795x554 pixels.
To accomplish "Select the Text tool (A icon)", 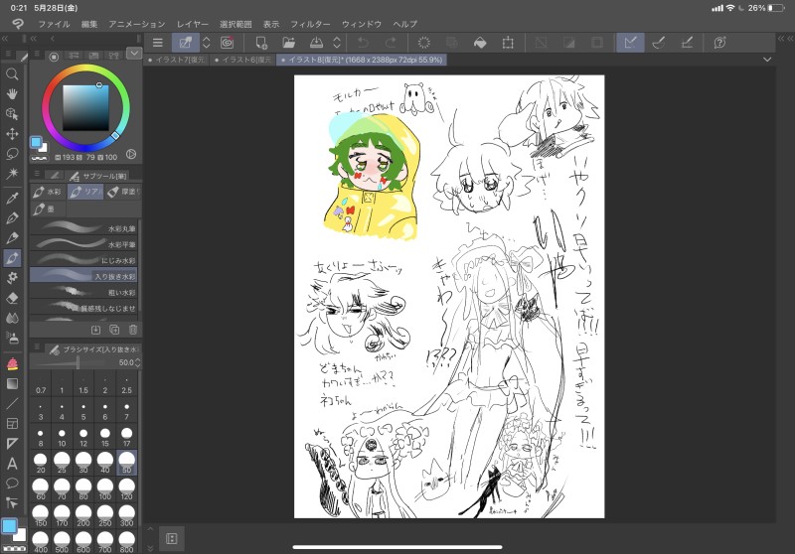I will point(13,464).
